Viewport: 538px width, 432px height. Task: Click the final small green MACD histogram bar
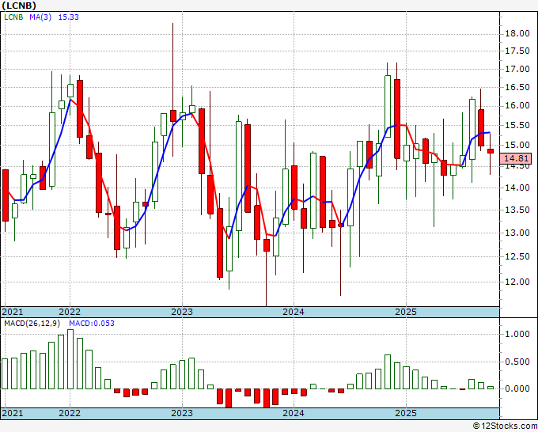coord(491,388)
